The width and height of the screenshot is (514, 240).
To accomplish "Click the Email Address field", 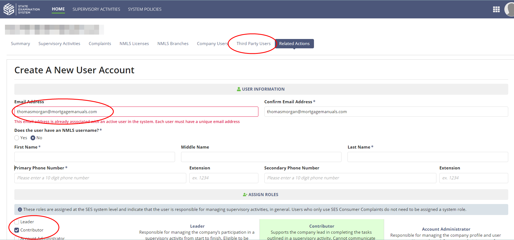I will click(x=136, y=112).
